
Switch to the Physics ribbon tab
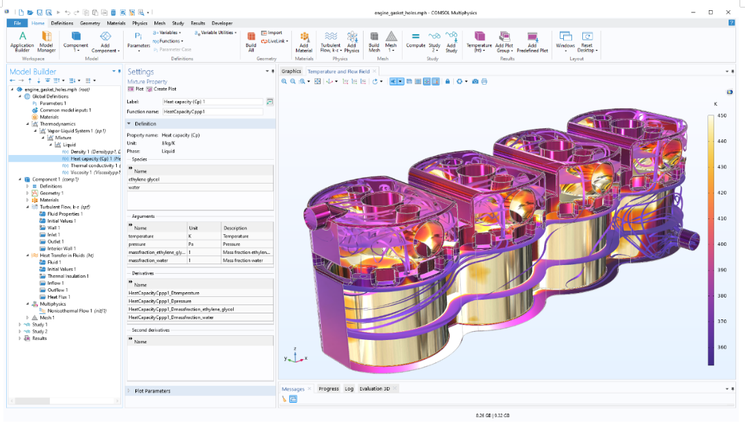pyautogui.click(x=139, y=23)
